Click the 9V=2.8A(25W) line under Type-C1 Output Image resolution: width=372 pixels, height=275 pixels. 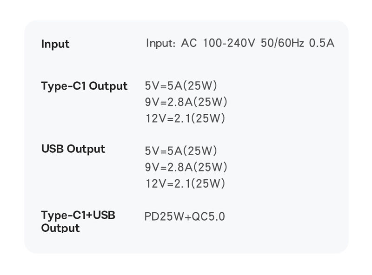186,102
